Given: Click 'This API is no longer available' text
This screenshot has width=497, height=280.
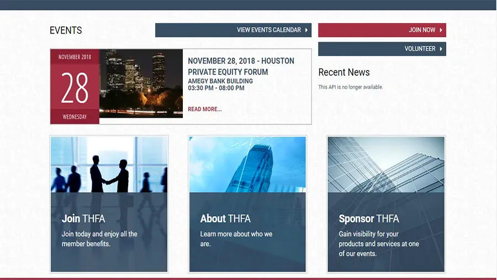Looking at the screenshot, I should pyautogui.click(x=351, y=87).
